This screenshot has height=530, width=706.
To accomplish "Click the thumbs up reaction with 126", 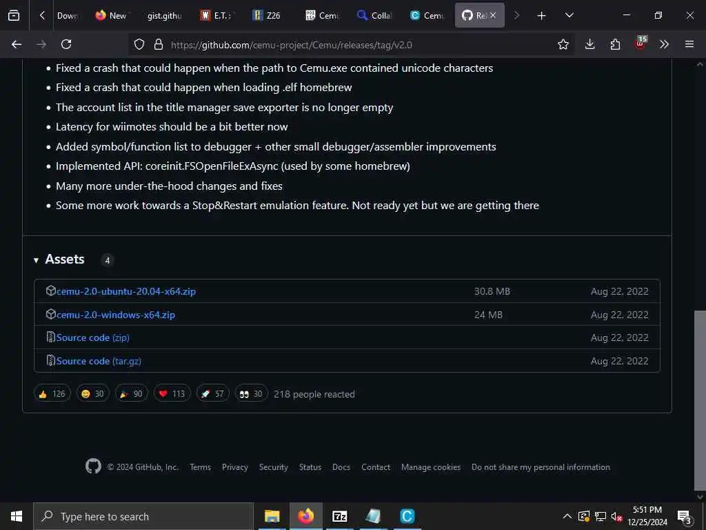I will pyautogui.click(x=52, y=394).
